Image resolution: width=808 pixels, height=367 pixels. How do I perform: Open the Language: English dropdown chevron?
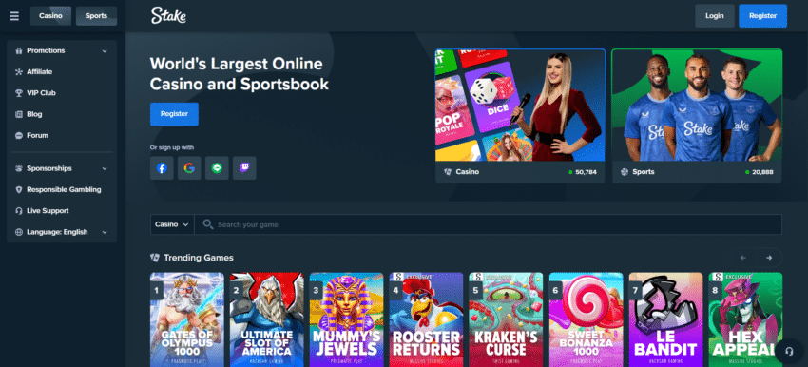tap(105, 232)
